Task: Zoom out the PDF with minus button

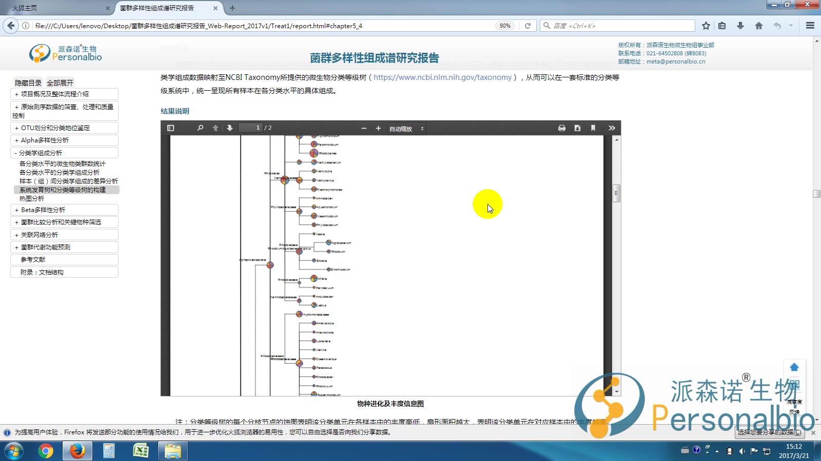Action: click(x=364, y=129)
